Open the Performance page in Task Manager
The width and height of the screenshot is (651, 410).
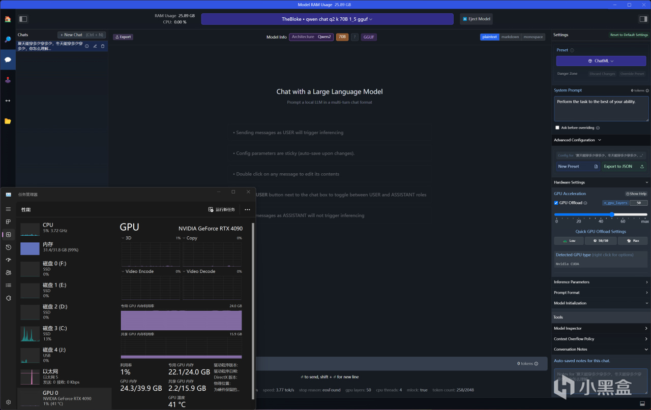[8, 234]
